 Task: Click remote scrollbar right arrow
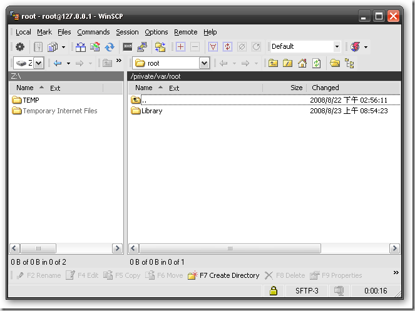tap(394, 248)
